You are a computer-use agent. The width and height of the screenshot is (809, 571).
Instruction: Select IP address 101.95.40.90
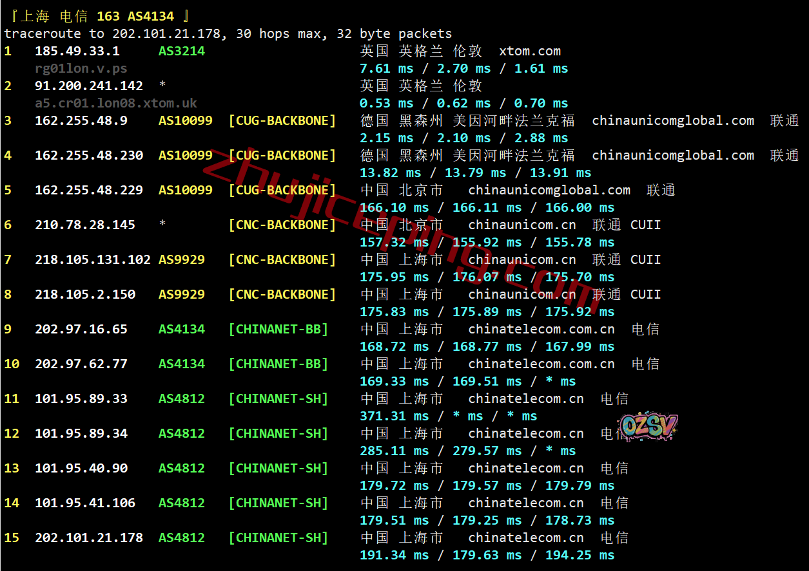(x=81, y=469)
